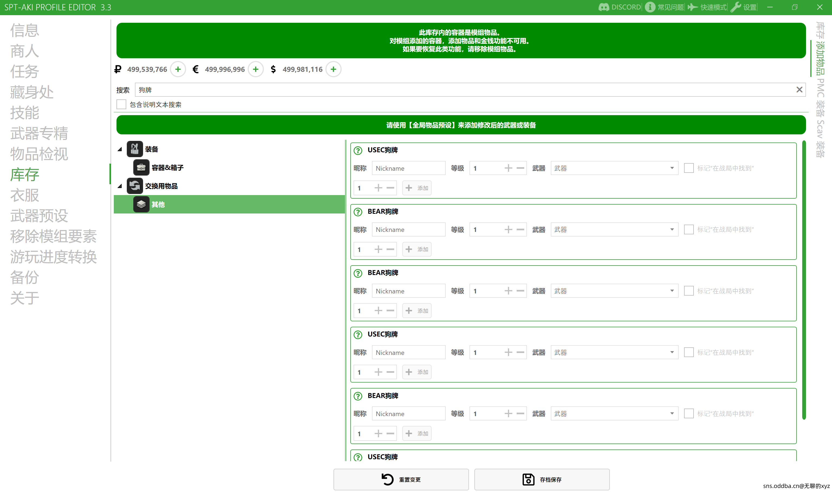Click the plus icon next to roubles
This screenshot has height=492, width=832.
click(x=178, y=69)
